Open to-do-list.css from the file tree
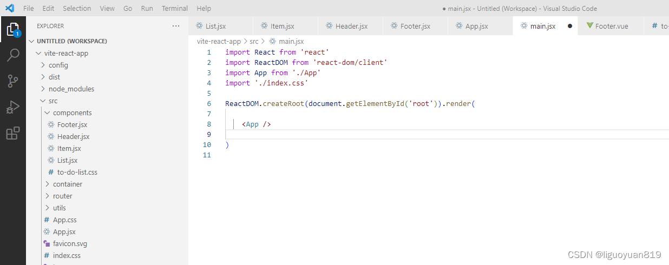669x265 pixels. point(77,172)
